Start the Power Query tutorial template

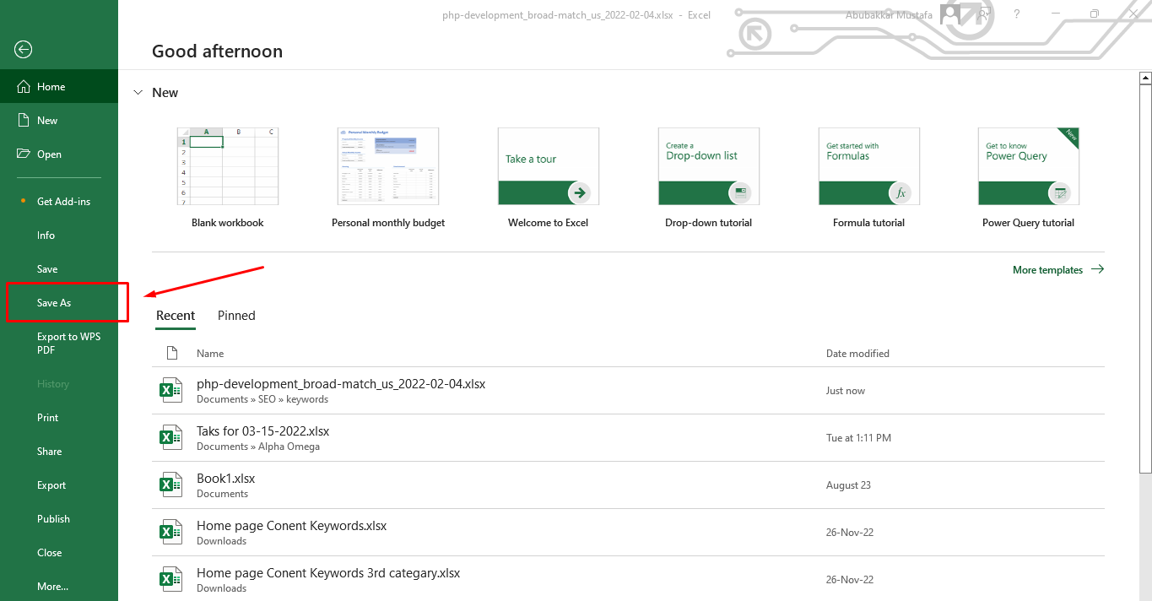coord(1028,165)
